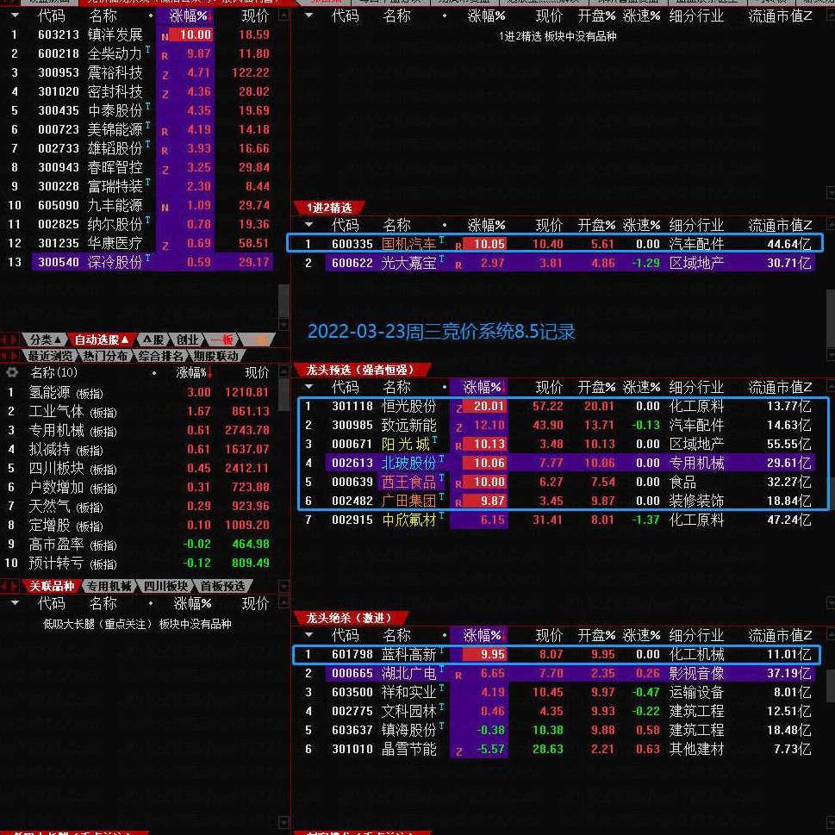Click the dot marker icon beside 名称 column

pos(151,15)
